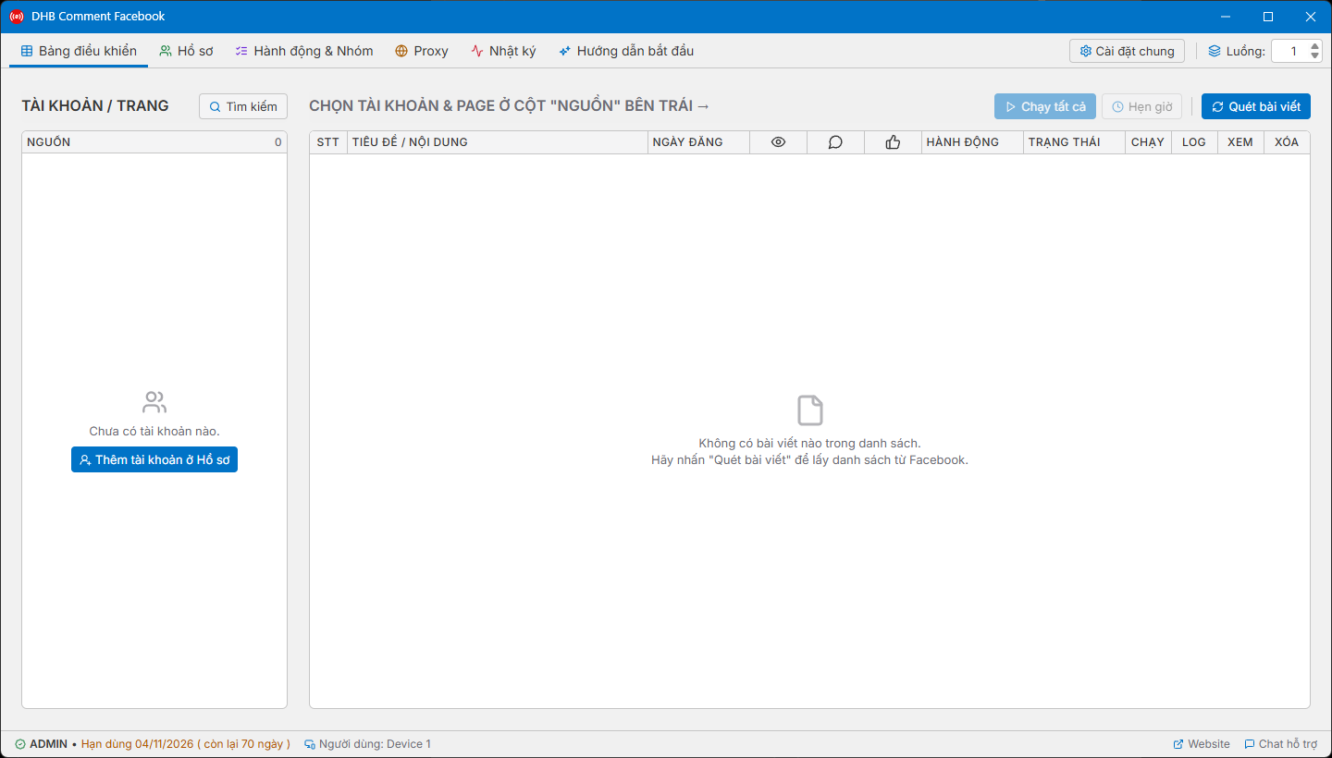Decrease Luồng value with down arrow
Viewport: 1332px width, 758px height.
(x=1315, y=56)
